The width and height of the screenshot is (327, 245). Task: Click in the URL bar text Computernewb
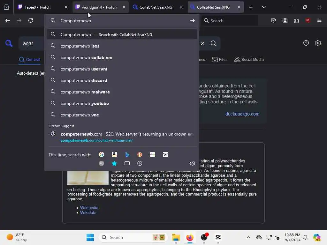(x=76, y=21)
